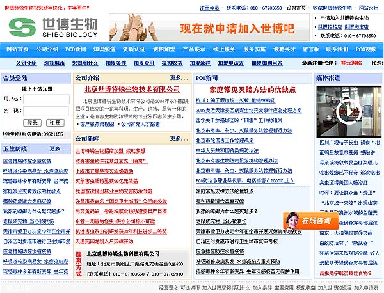Click 设为首页 in the header

(x=296, y=8)
